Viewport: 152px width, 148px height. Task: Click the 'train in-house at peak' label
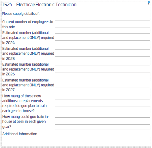click(x=26, y=122)
